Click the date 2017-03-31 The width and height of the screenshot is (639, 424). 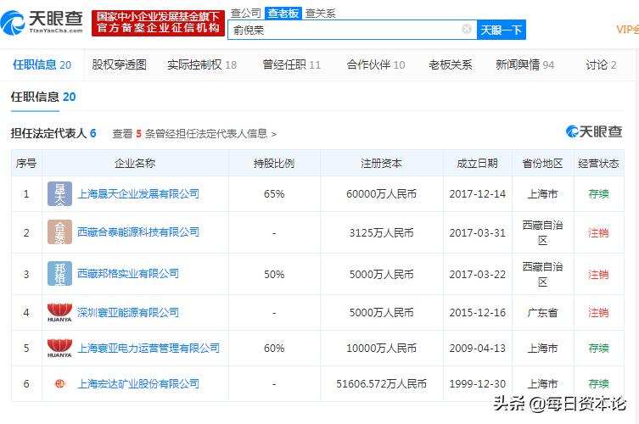[x=477, y=233]
